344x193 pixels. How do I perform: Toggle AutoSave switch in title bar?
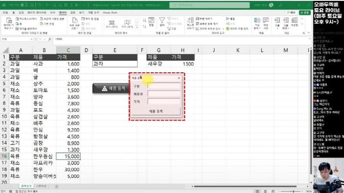click(24, 5)
